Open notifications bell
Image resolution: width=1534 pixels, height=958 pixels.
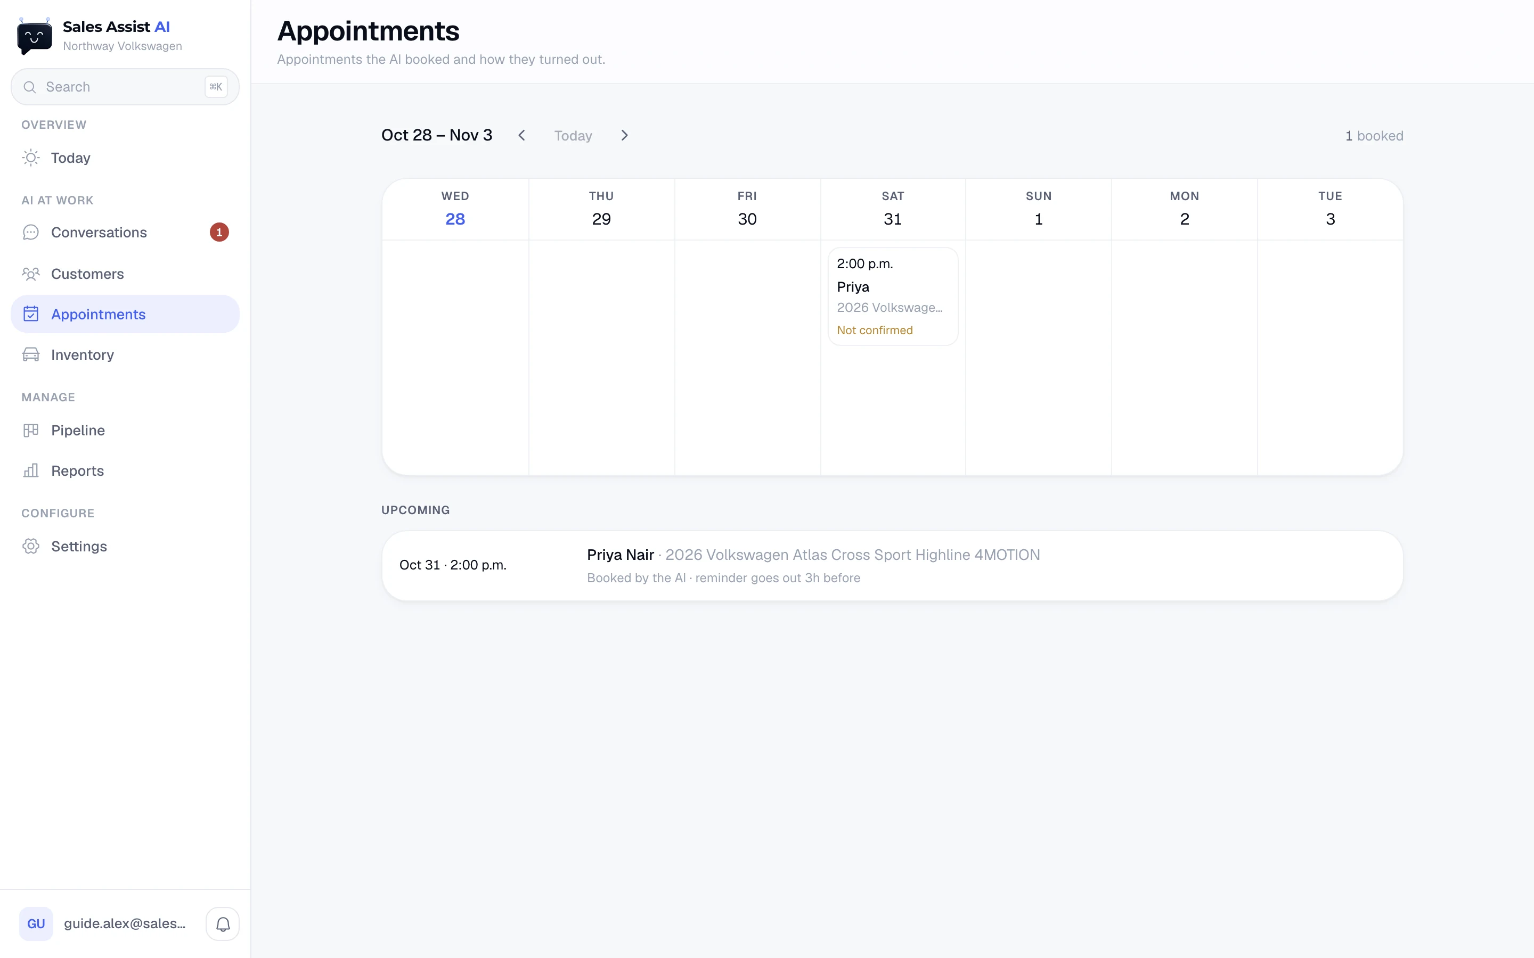pos(223,924)
